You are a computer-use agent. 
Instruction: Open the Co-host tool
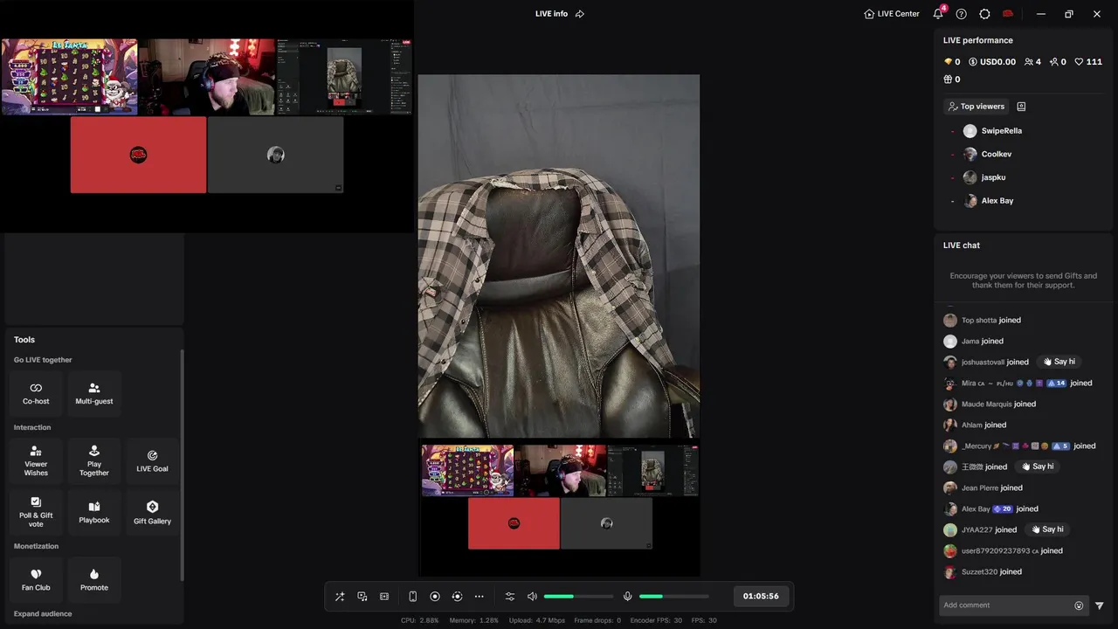(36, 393)
